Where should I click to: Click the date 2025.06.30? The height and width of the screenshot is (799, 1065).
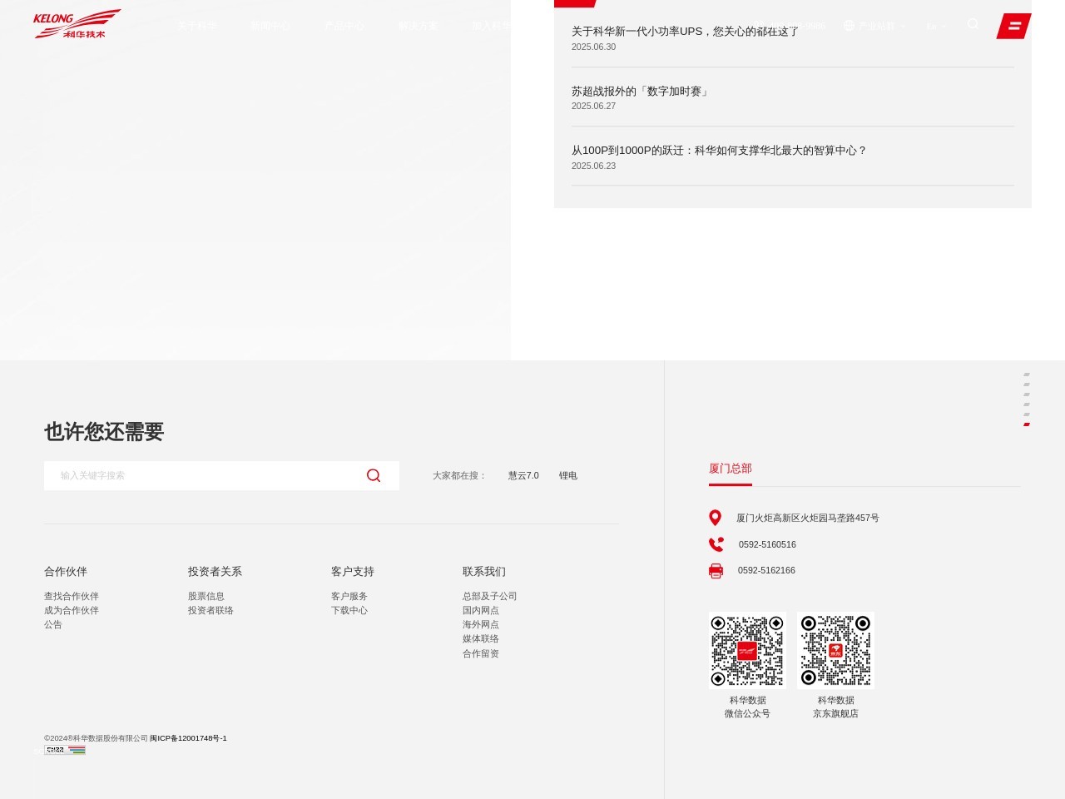pyautogui.click(x=594, y=47)
